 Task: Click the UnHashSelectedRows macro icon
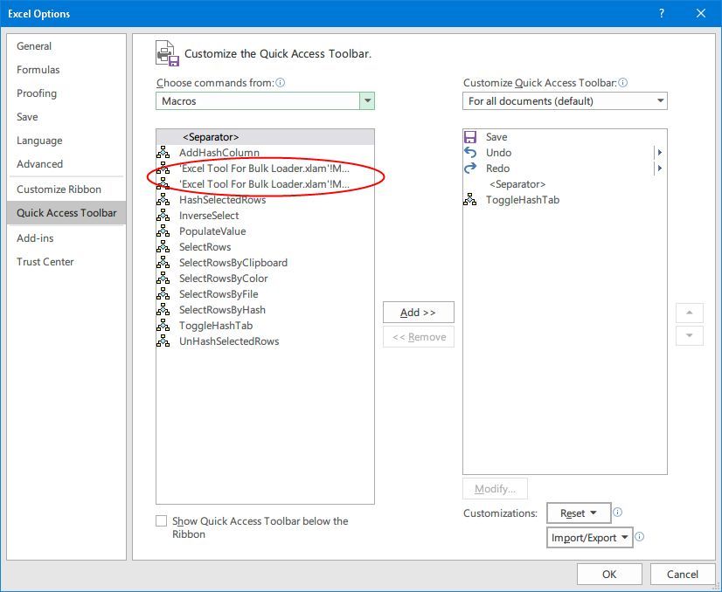[163, 341]
